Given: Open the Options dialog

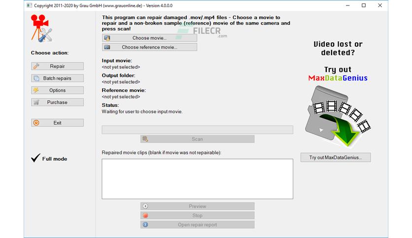Looking at the screenshot, I should tap(57, 90).
